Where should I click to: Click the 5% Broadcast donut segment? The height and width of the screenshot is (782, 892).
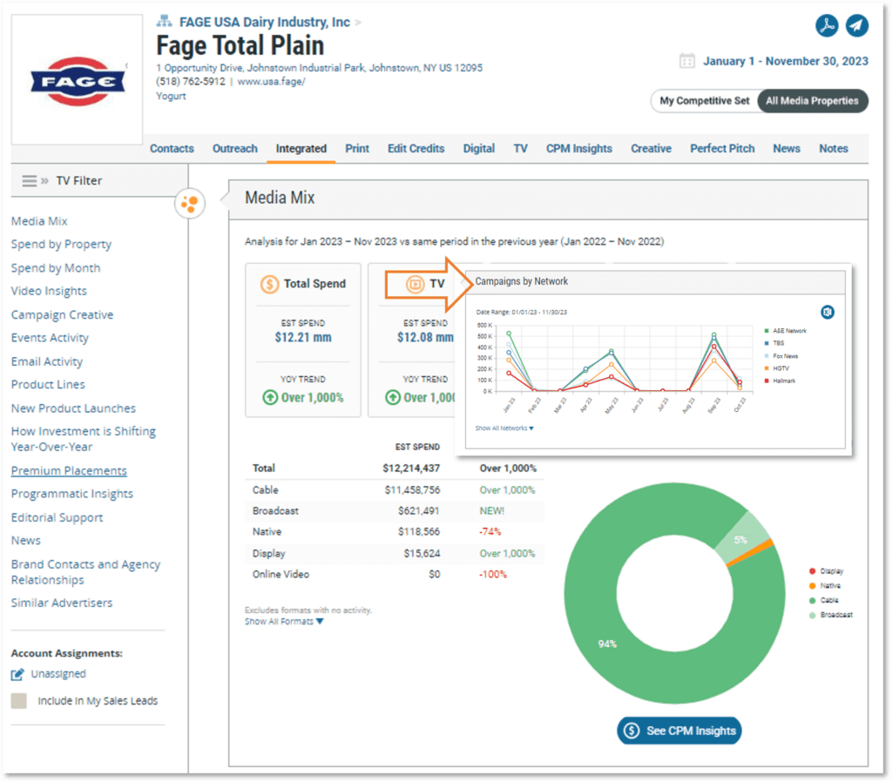coord(740,540)
